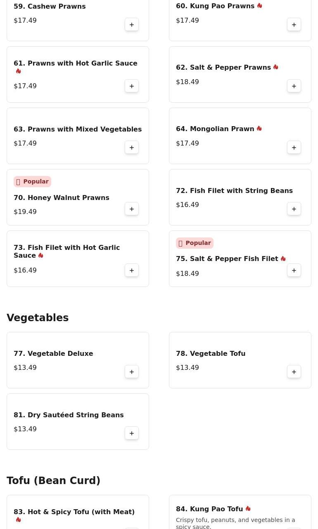Add Prawns with Mixed Vegetables to cart
The height and width of the screenshot is (529, 318).
pos(132,148)
